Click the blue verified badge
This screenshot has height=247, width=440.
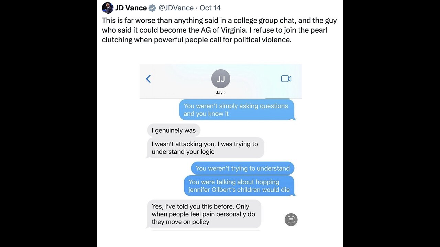(152, 8)
